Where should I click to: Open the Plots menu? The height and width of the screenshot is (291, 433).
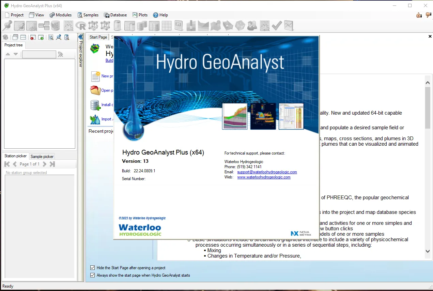(140, 15)
